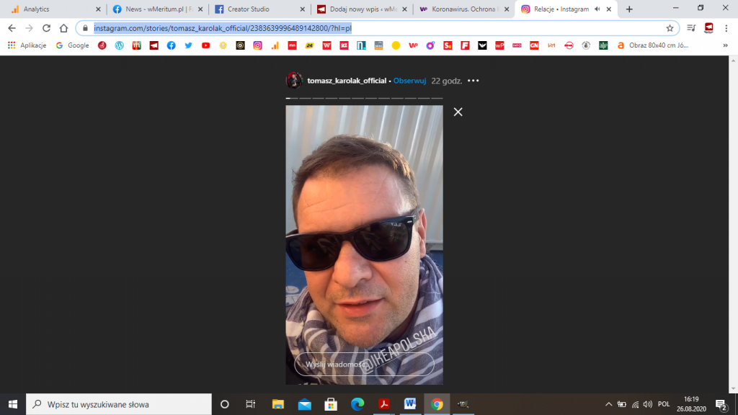Show hidden system tray icons
The width and height of the screenshot is (738, 415).
tap(608, 404)
